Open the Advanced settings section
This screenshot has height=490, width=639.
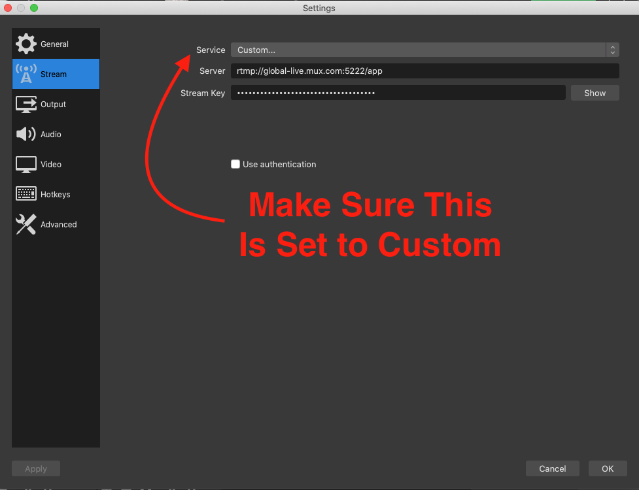(x=56, y=224)
